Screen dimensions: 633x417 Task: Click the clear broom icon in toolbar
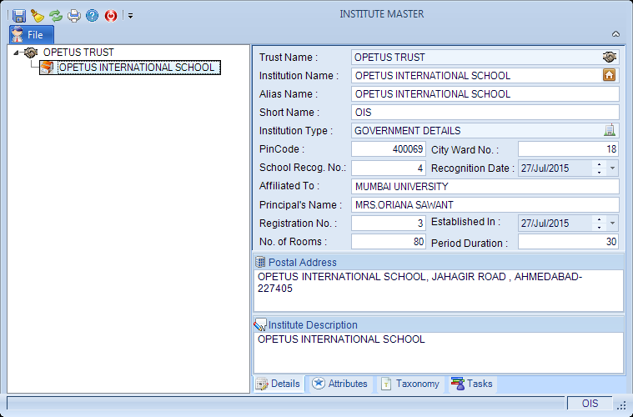[38, 16]
